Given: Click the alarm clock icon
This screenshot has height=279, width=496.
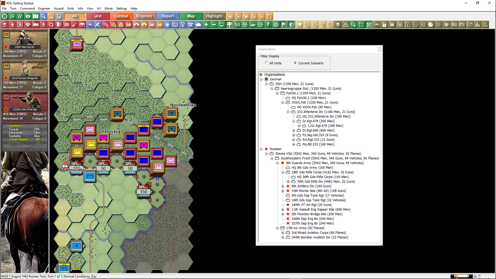Looking at the screenshot, I should coord(269,16).
